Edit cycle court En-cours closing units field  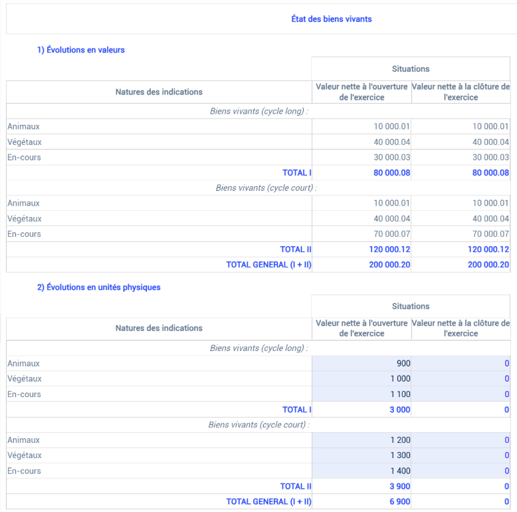click(461, 471)
